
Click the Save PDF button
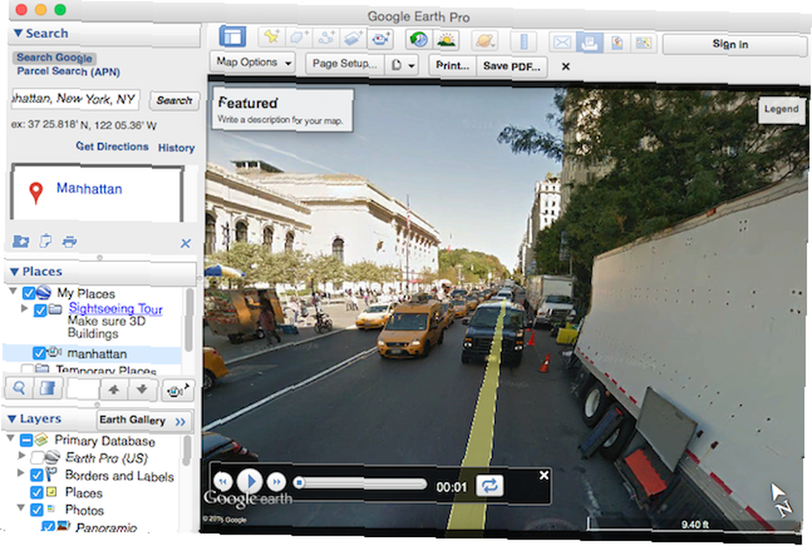(511, 67)
